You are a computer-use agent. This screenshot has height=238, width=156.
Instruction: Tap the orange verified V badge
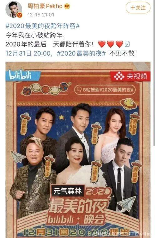click(20, 15)
